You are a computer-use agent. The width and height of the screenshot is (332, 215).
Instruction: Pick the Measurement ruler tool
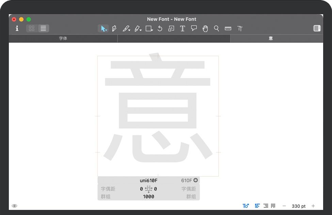click(x=228, y=29)
